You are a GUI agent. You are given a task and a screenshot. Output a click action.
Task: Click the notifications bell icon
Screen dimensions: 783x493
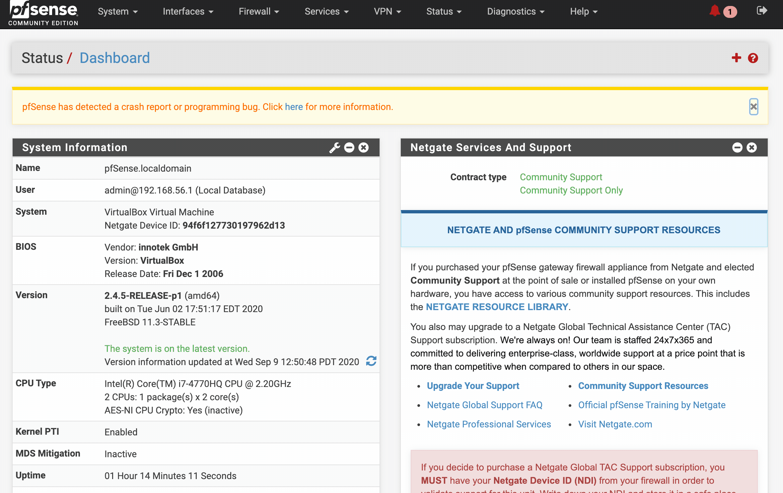point(715,11)
